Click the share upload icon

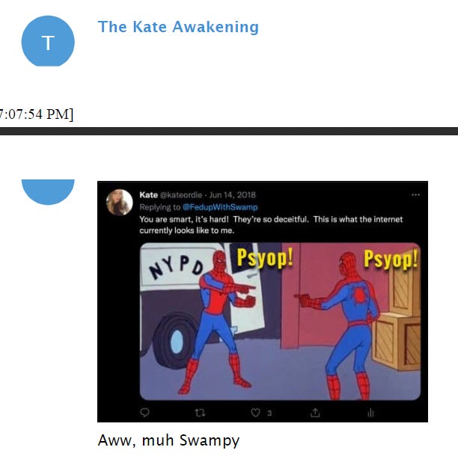(315, 413)
